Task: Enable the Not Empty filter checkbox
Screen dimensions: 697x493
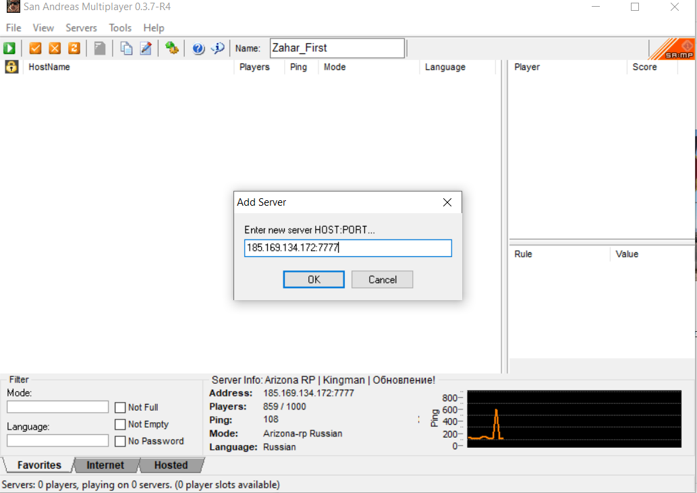Action: [120, 424]
